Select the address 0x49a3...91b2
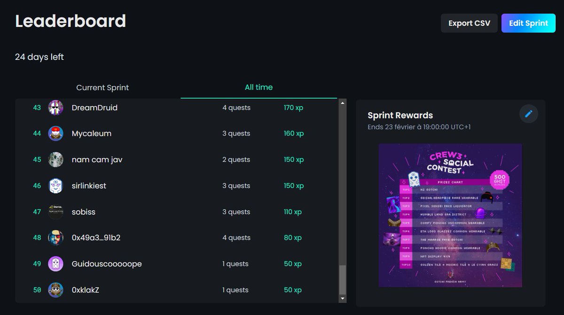 click(96, 238)
